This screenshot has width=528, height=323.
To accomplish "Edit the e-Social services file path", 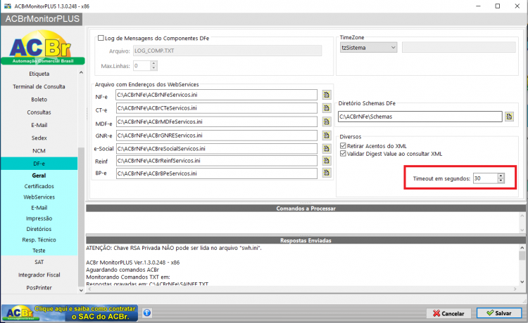I will pos(217,148).
